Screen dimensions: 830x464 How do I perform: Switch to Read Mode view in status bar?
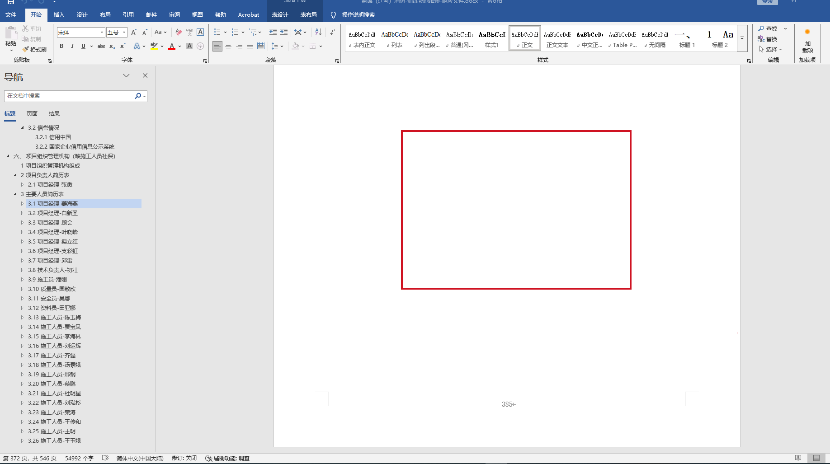(798, 458)
